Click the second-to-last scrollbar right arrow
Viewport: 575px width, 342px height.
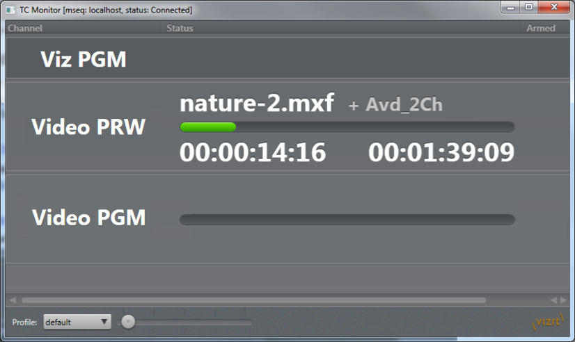pyautogui.click(x=553, y=300)
